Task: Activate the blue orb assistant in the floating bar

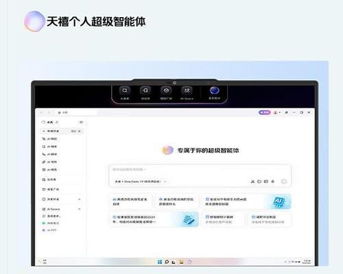Action: [x=214, y=90]
